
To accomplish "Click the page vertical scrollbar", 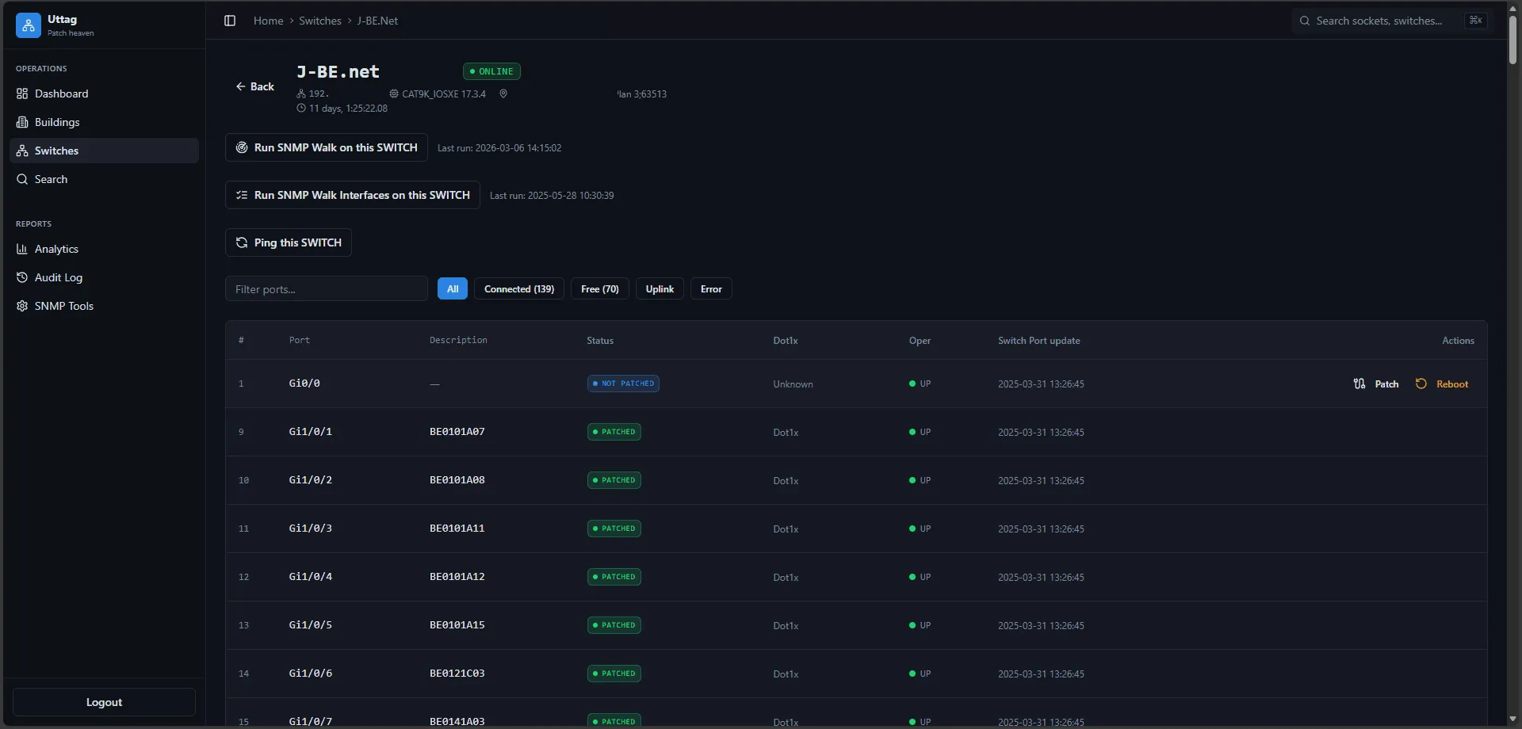I will [1512, 40].
